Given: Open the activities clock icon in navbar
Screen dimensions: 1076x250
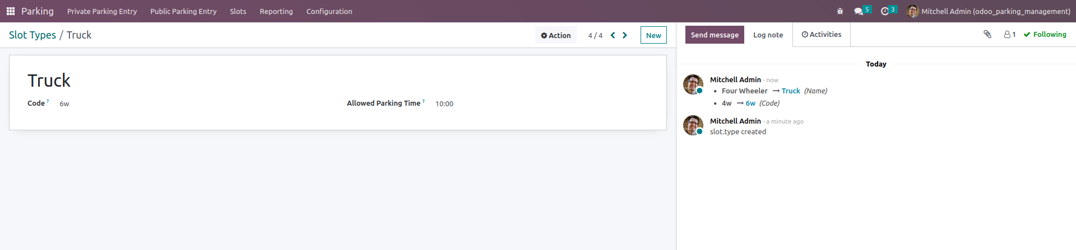Looking at the screenshot, I should click(x=885, y=11).
